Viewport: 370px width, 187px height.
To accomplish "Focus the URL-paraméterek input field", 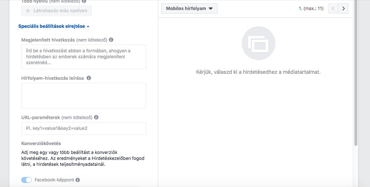I will [84, 128].
